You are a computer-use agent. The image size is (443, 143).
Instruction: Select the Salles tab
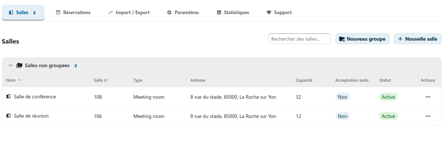click(23, 12)
